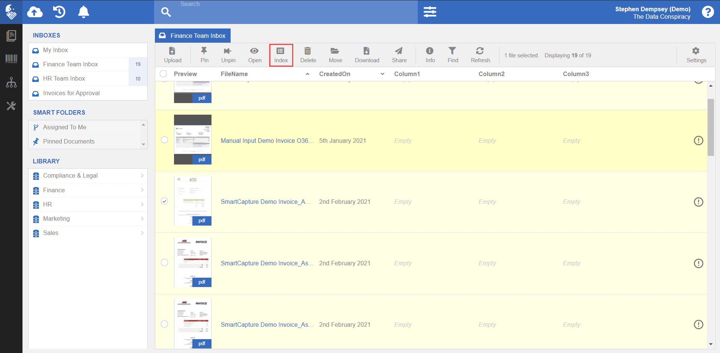
Task: Click the Column2 header
Action: (x=491, y=74)
